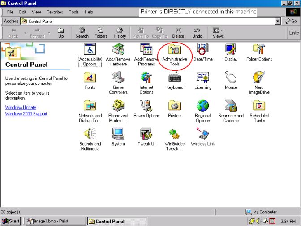The height and width of the screenshot is (226, 301).
Task: Open the Folder Options icon
Action: [259, 49]
